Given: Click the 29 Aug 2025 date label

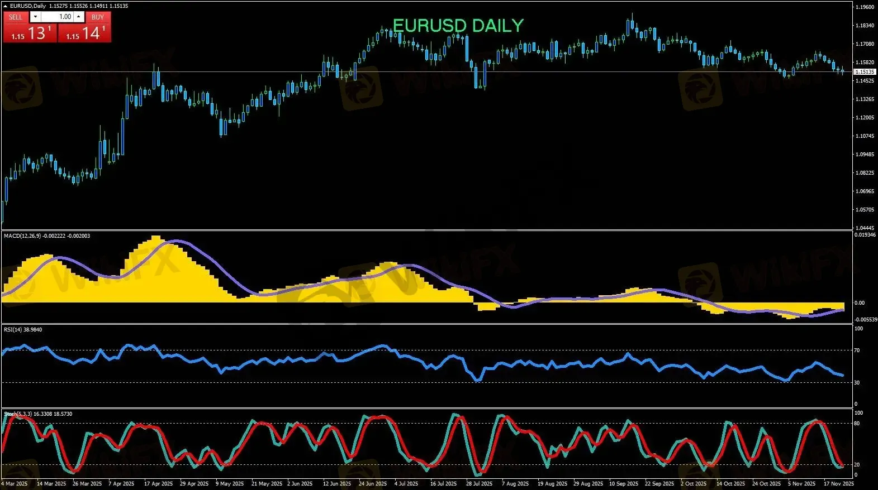Looking at the screenshot, I should point(588,484).
